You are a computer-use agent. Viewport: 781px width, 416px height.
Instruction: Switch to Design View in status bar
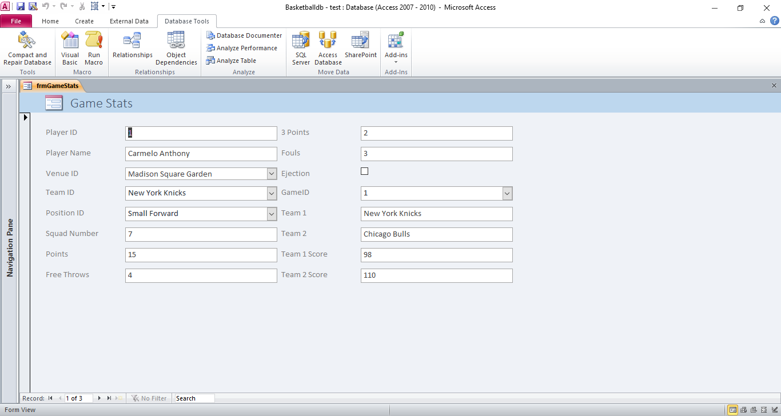click(774, 410)
